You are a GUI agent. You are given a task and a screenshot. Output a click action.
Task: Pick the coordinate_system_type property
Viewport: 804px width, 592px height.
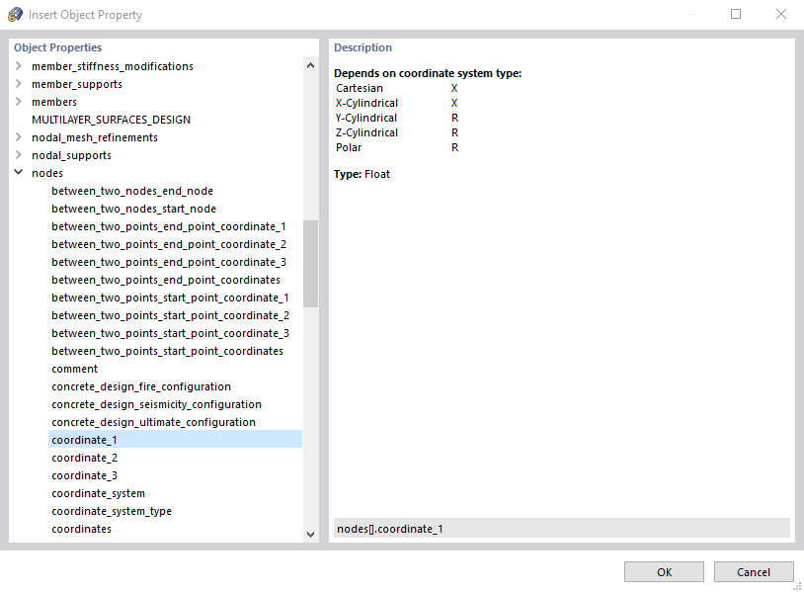(x=112, y=511)
